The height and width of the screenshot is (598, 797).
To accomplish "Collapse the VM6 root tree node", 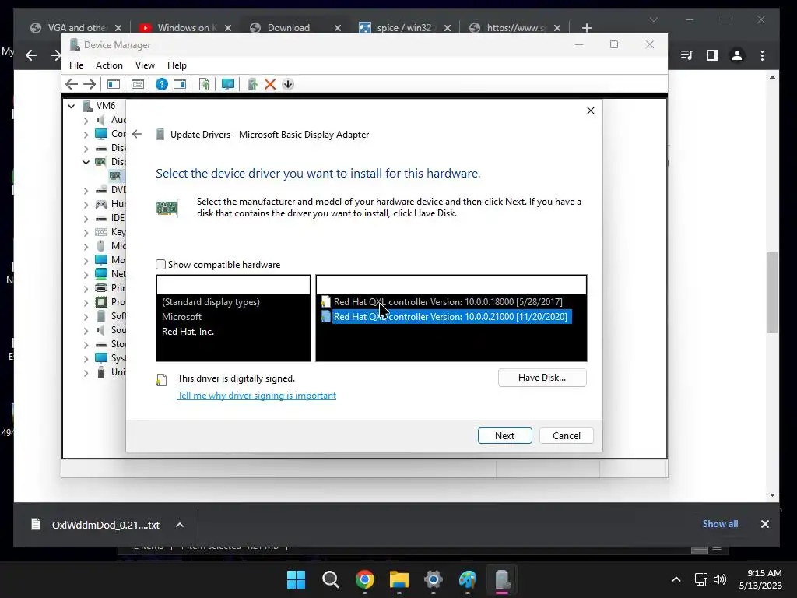I will [72, 106].
